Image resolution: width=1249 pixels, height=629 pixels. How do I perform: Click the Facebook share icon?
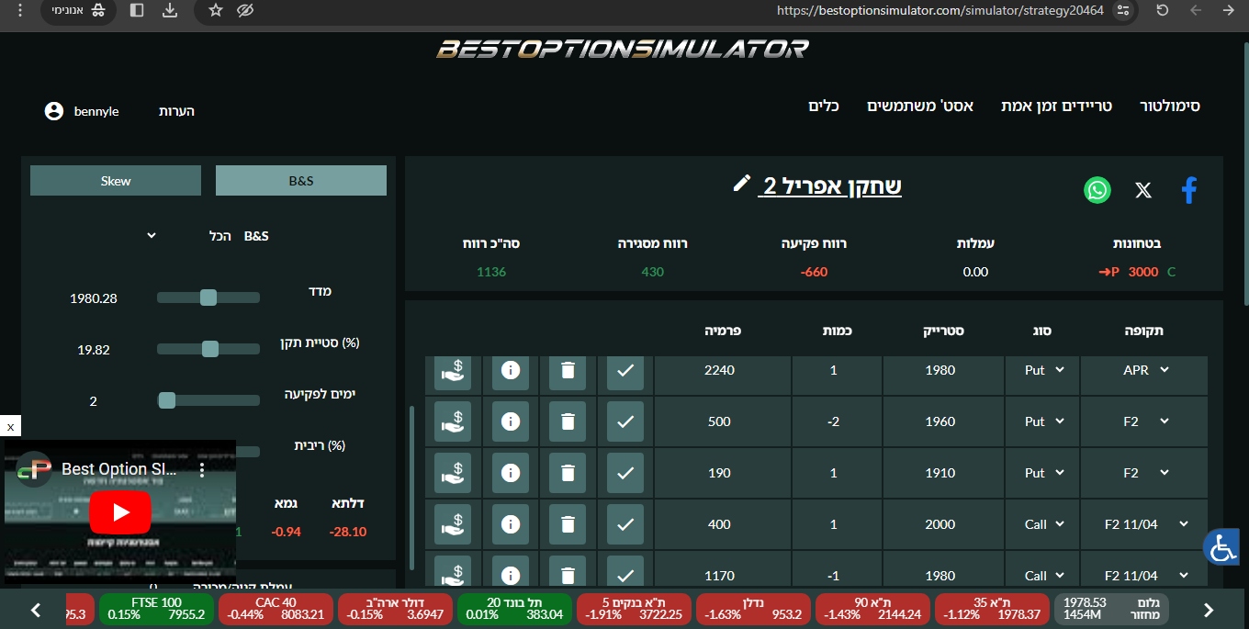(1188, 190)
